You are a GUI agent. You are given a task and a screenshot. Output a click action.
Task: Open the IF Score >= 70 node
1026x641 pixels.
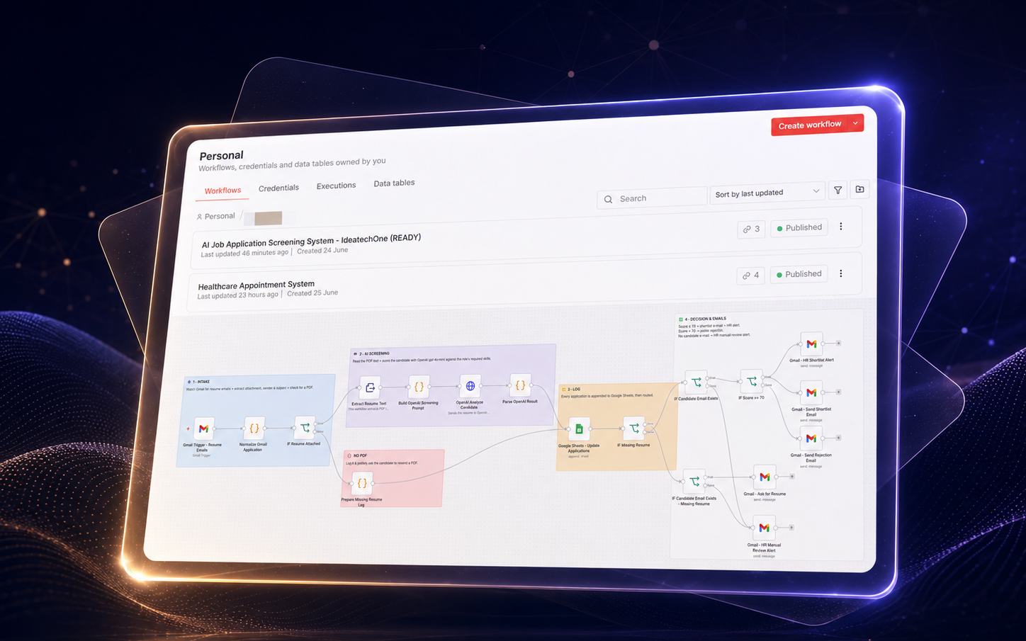[751, 381]
